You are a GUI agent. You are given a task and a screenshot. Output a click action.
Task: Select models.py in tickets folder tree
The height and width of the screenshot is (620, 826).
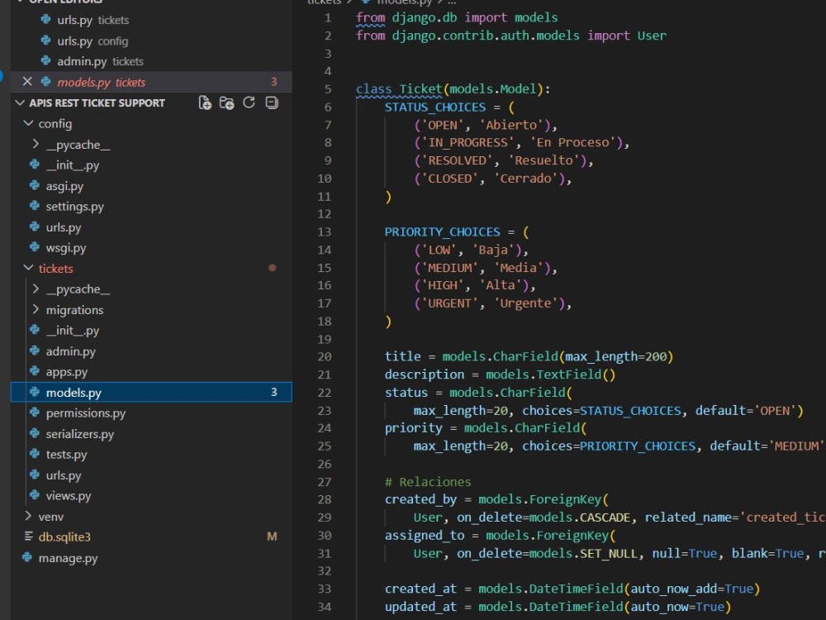(151, 392)
